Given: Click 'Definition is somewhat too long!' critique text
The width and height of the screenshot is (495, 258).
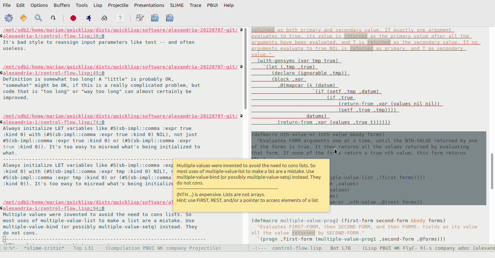Looking at the screenshot, I should click(88, 79).
